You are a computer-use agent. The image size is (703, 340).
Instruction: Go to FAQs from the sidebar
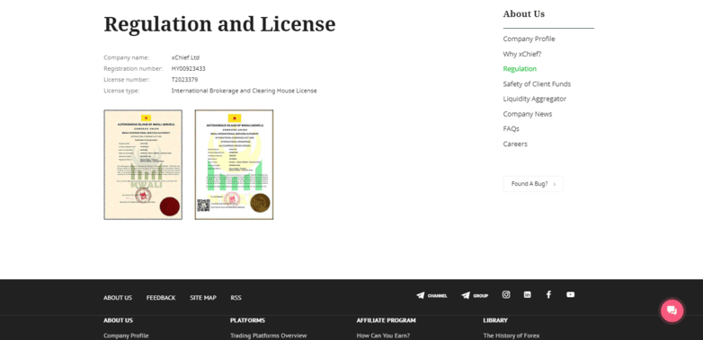pos(512,129)
